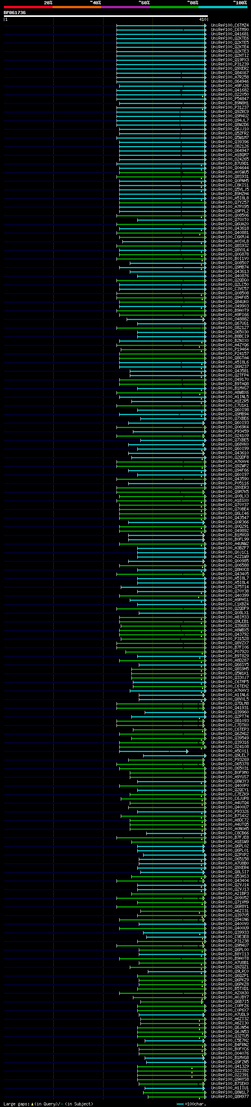Select UniRef100_C0PFZ6 label
The image size is (251, 1107).
[230, 1006]
